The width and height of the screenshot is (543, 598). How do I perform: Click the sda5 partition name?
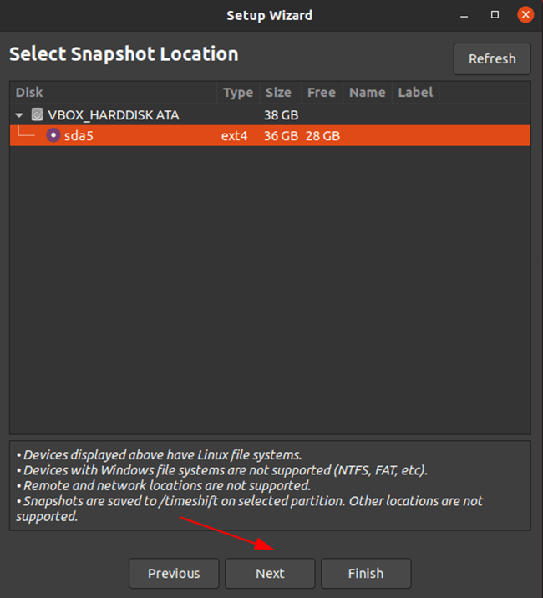pyautogui.click(x=79, y=136)
